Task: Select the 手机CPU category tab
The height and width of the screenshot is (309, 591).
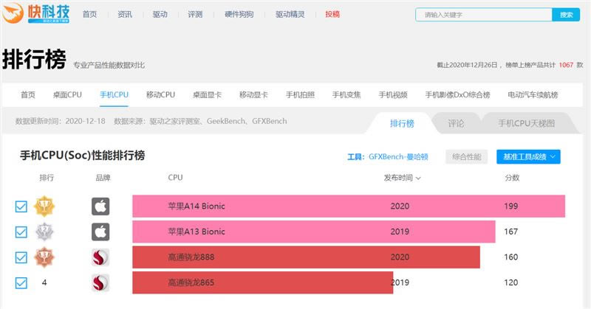Action: click(115, 95)
